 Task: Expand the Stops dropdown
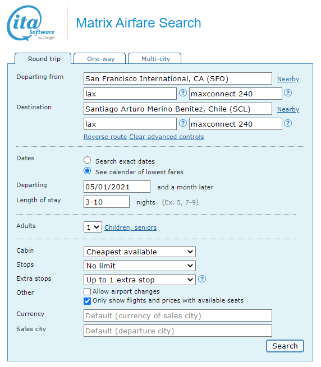(140, 266)
